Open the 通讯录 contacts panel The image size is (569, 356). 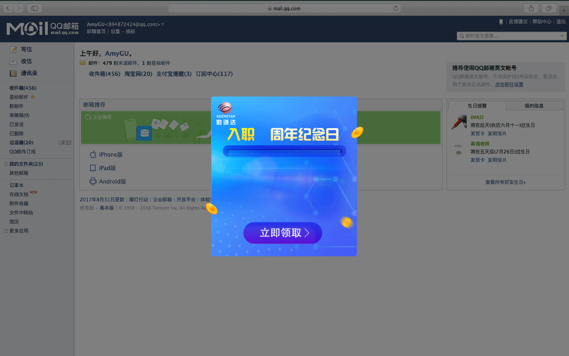[x=12, y=73]
